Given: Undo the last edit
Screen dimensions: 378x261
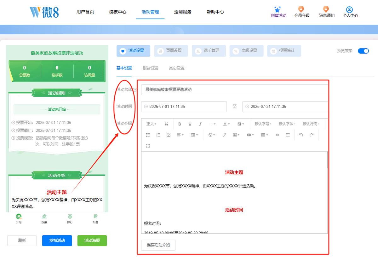Looking at the screenshot, I should click(x=301, y=135).
